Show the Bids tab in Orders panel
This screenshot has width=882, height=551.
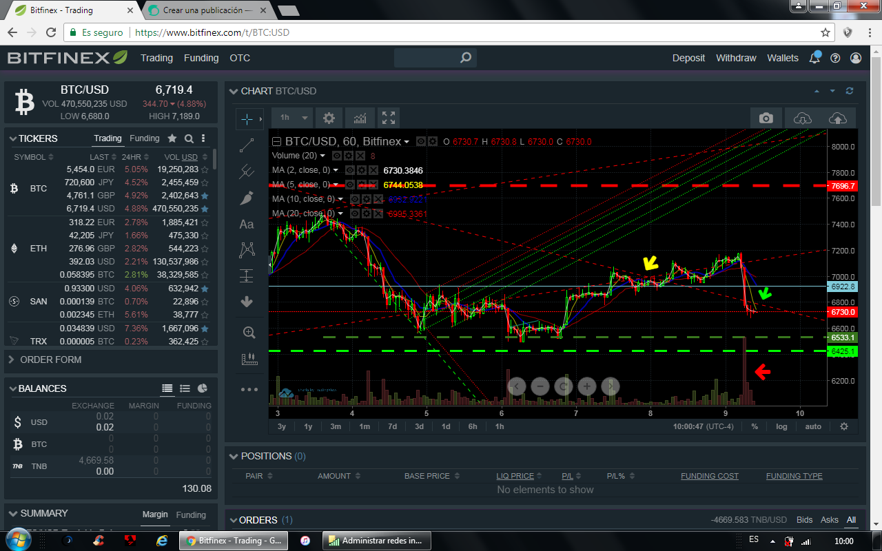[x=805, y=520]
